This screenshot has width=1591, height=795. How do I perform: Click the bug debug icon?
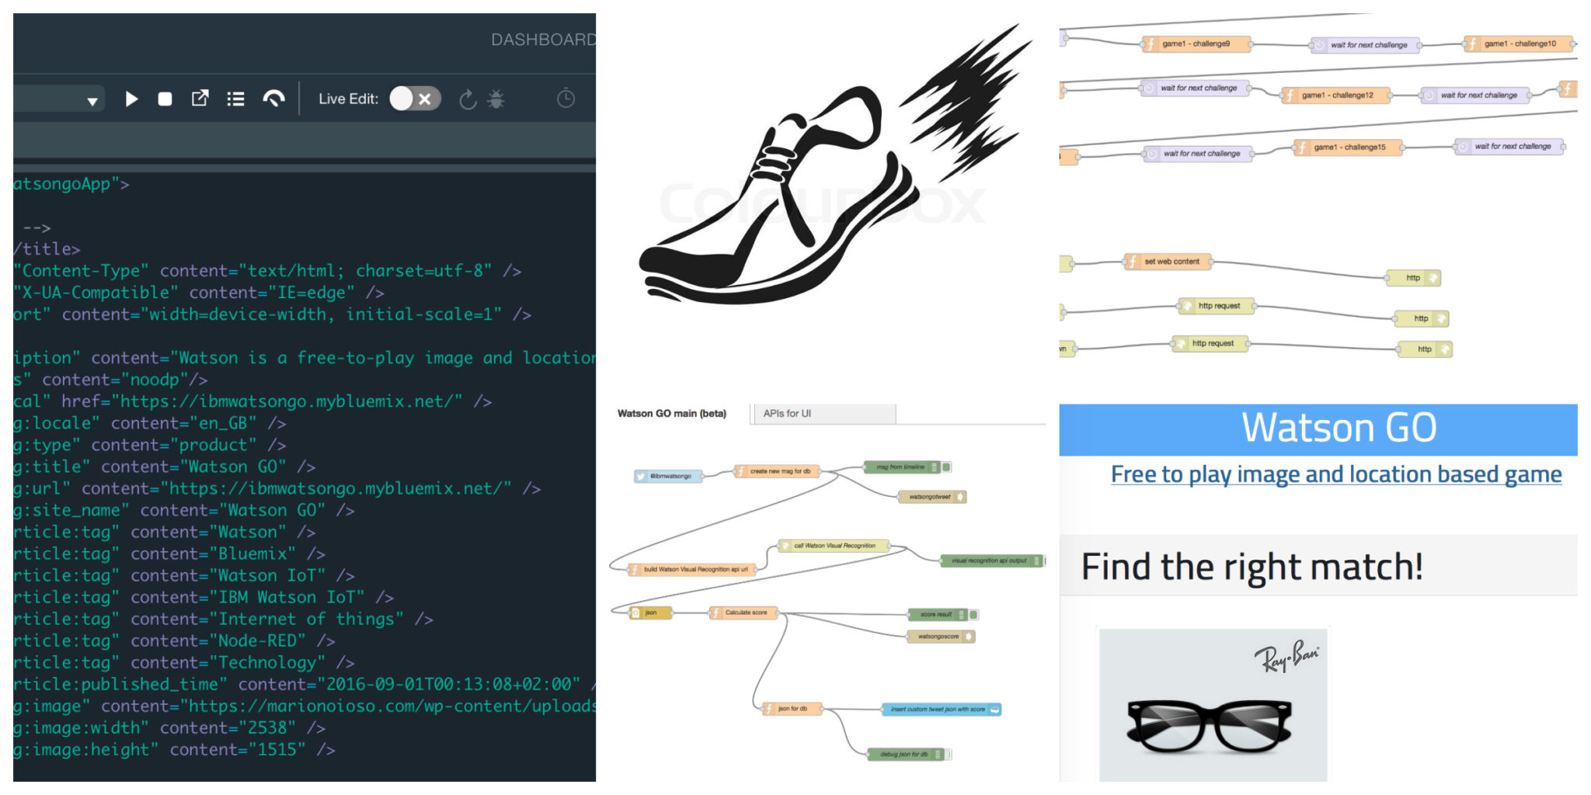pyautogui.click(x=496, y=99)
